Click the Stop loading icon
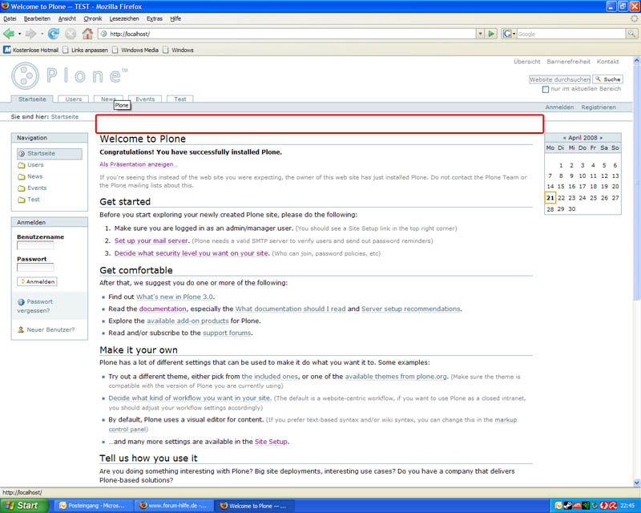 [x=71, y=34]
